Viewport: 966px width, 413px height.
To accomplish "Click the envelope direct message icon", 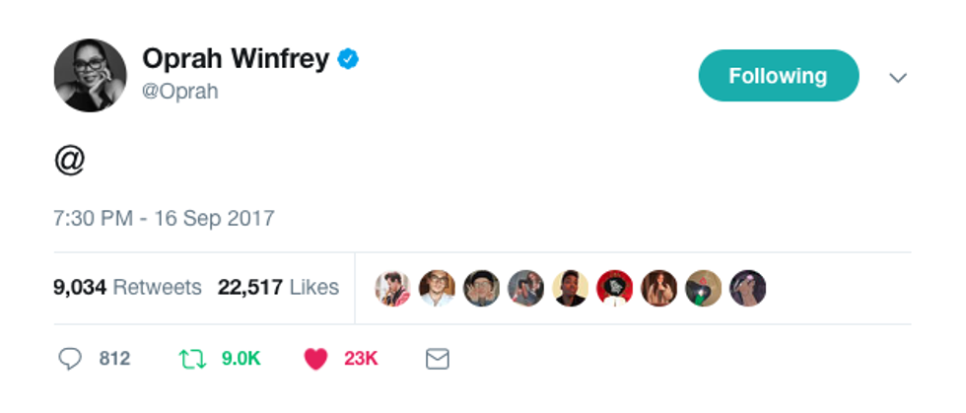I will tap(437, 359).
